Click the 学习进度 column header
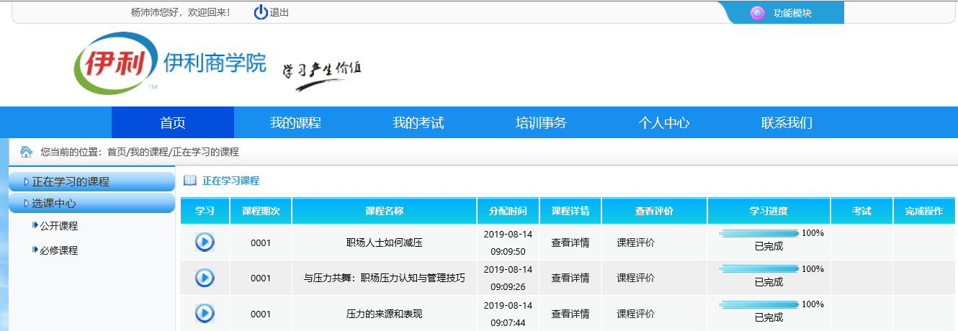 point(769,211)
